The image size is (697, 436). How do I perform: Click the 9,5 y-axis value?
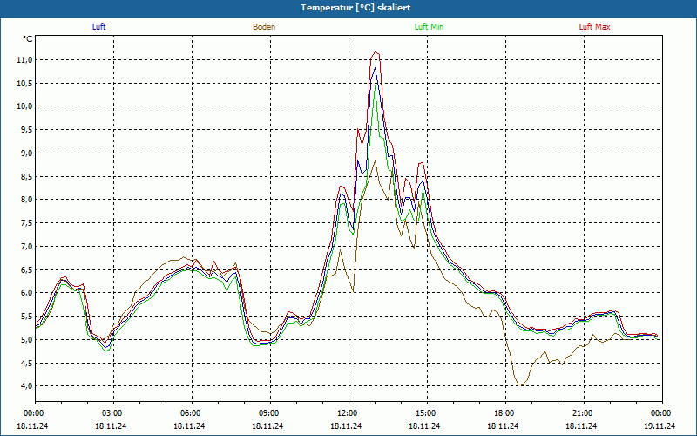tap(26, 129)
